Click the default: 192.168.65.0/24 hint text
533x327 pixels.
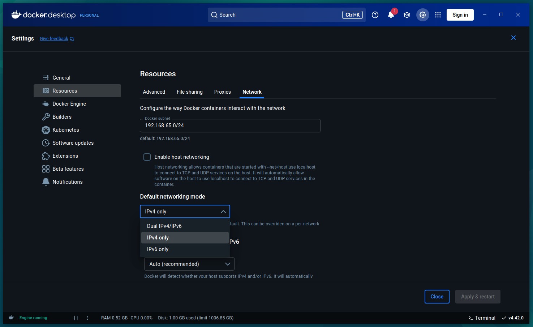(x=165, y=139)
